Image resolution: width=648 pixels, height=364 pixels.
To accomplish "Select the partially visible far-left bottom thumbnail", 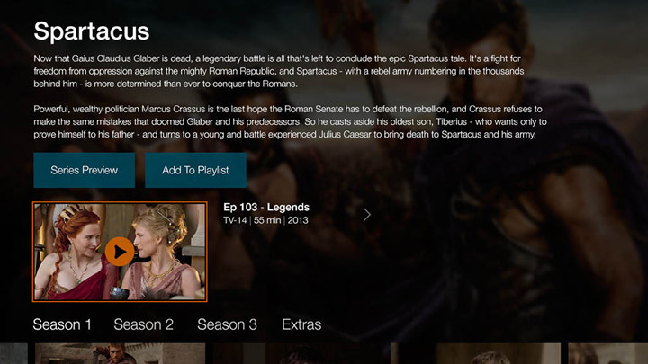I will coord(13,354).
